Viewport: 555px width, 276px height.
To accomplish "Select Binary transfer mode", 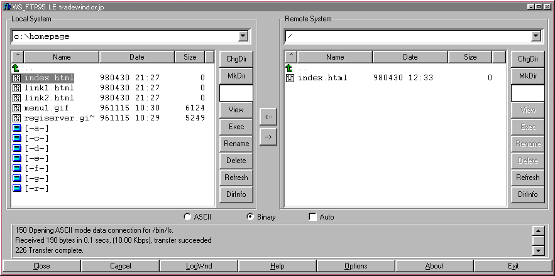I will [x=250, y=217].
